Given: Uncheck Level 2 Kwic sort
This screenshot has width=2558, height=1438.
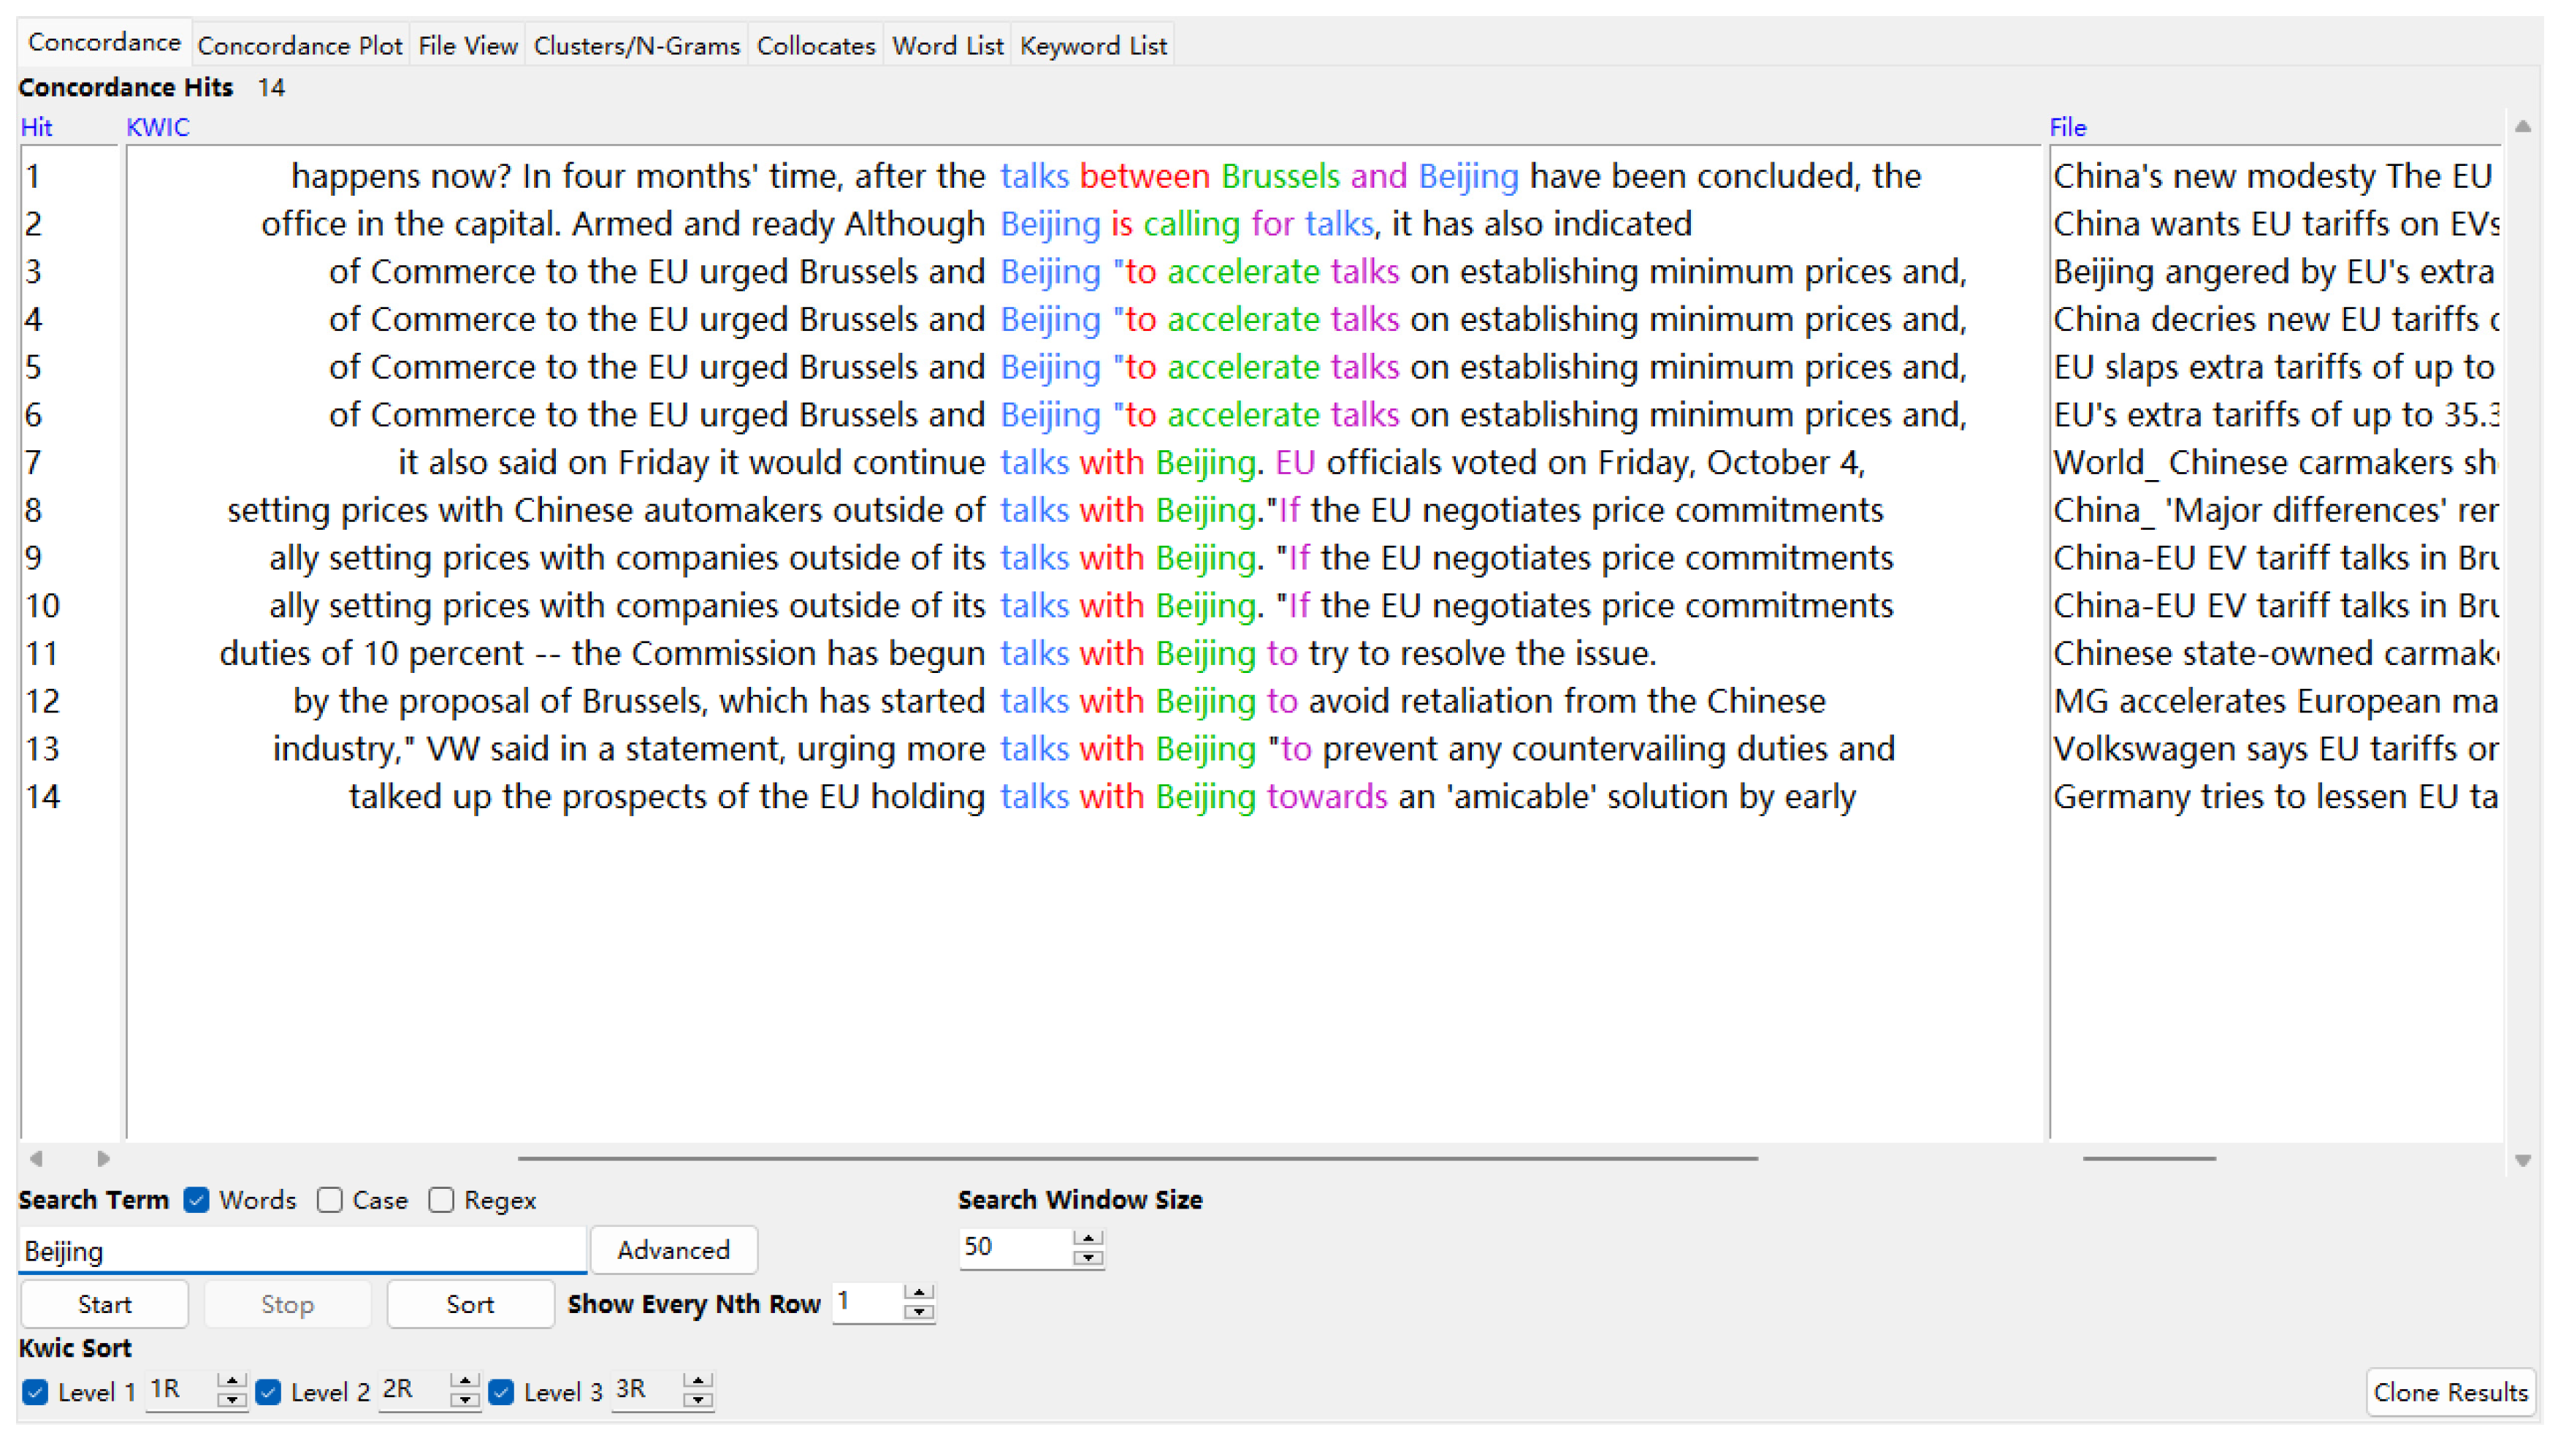Looking at the screenshot, I should (268, 1391).
